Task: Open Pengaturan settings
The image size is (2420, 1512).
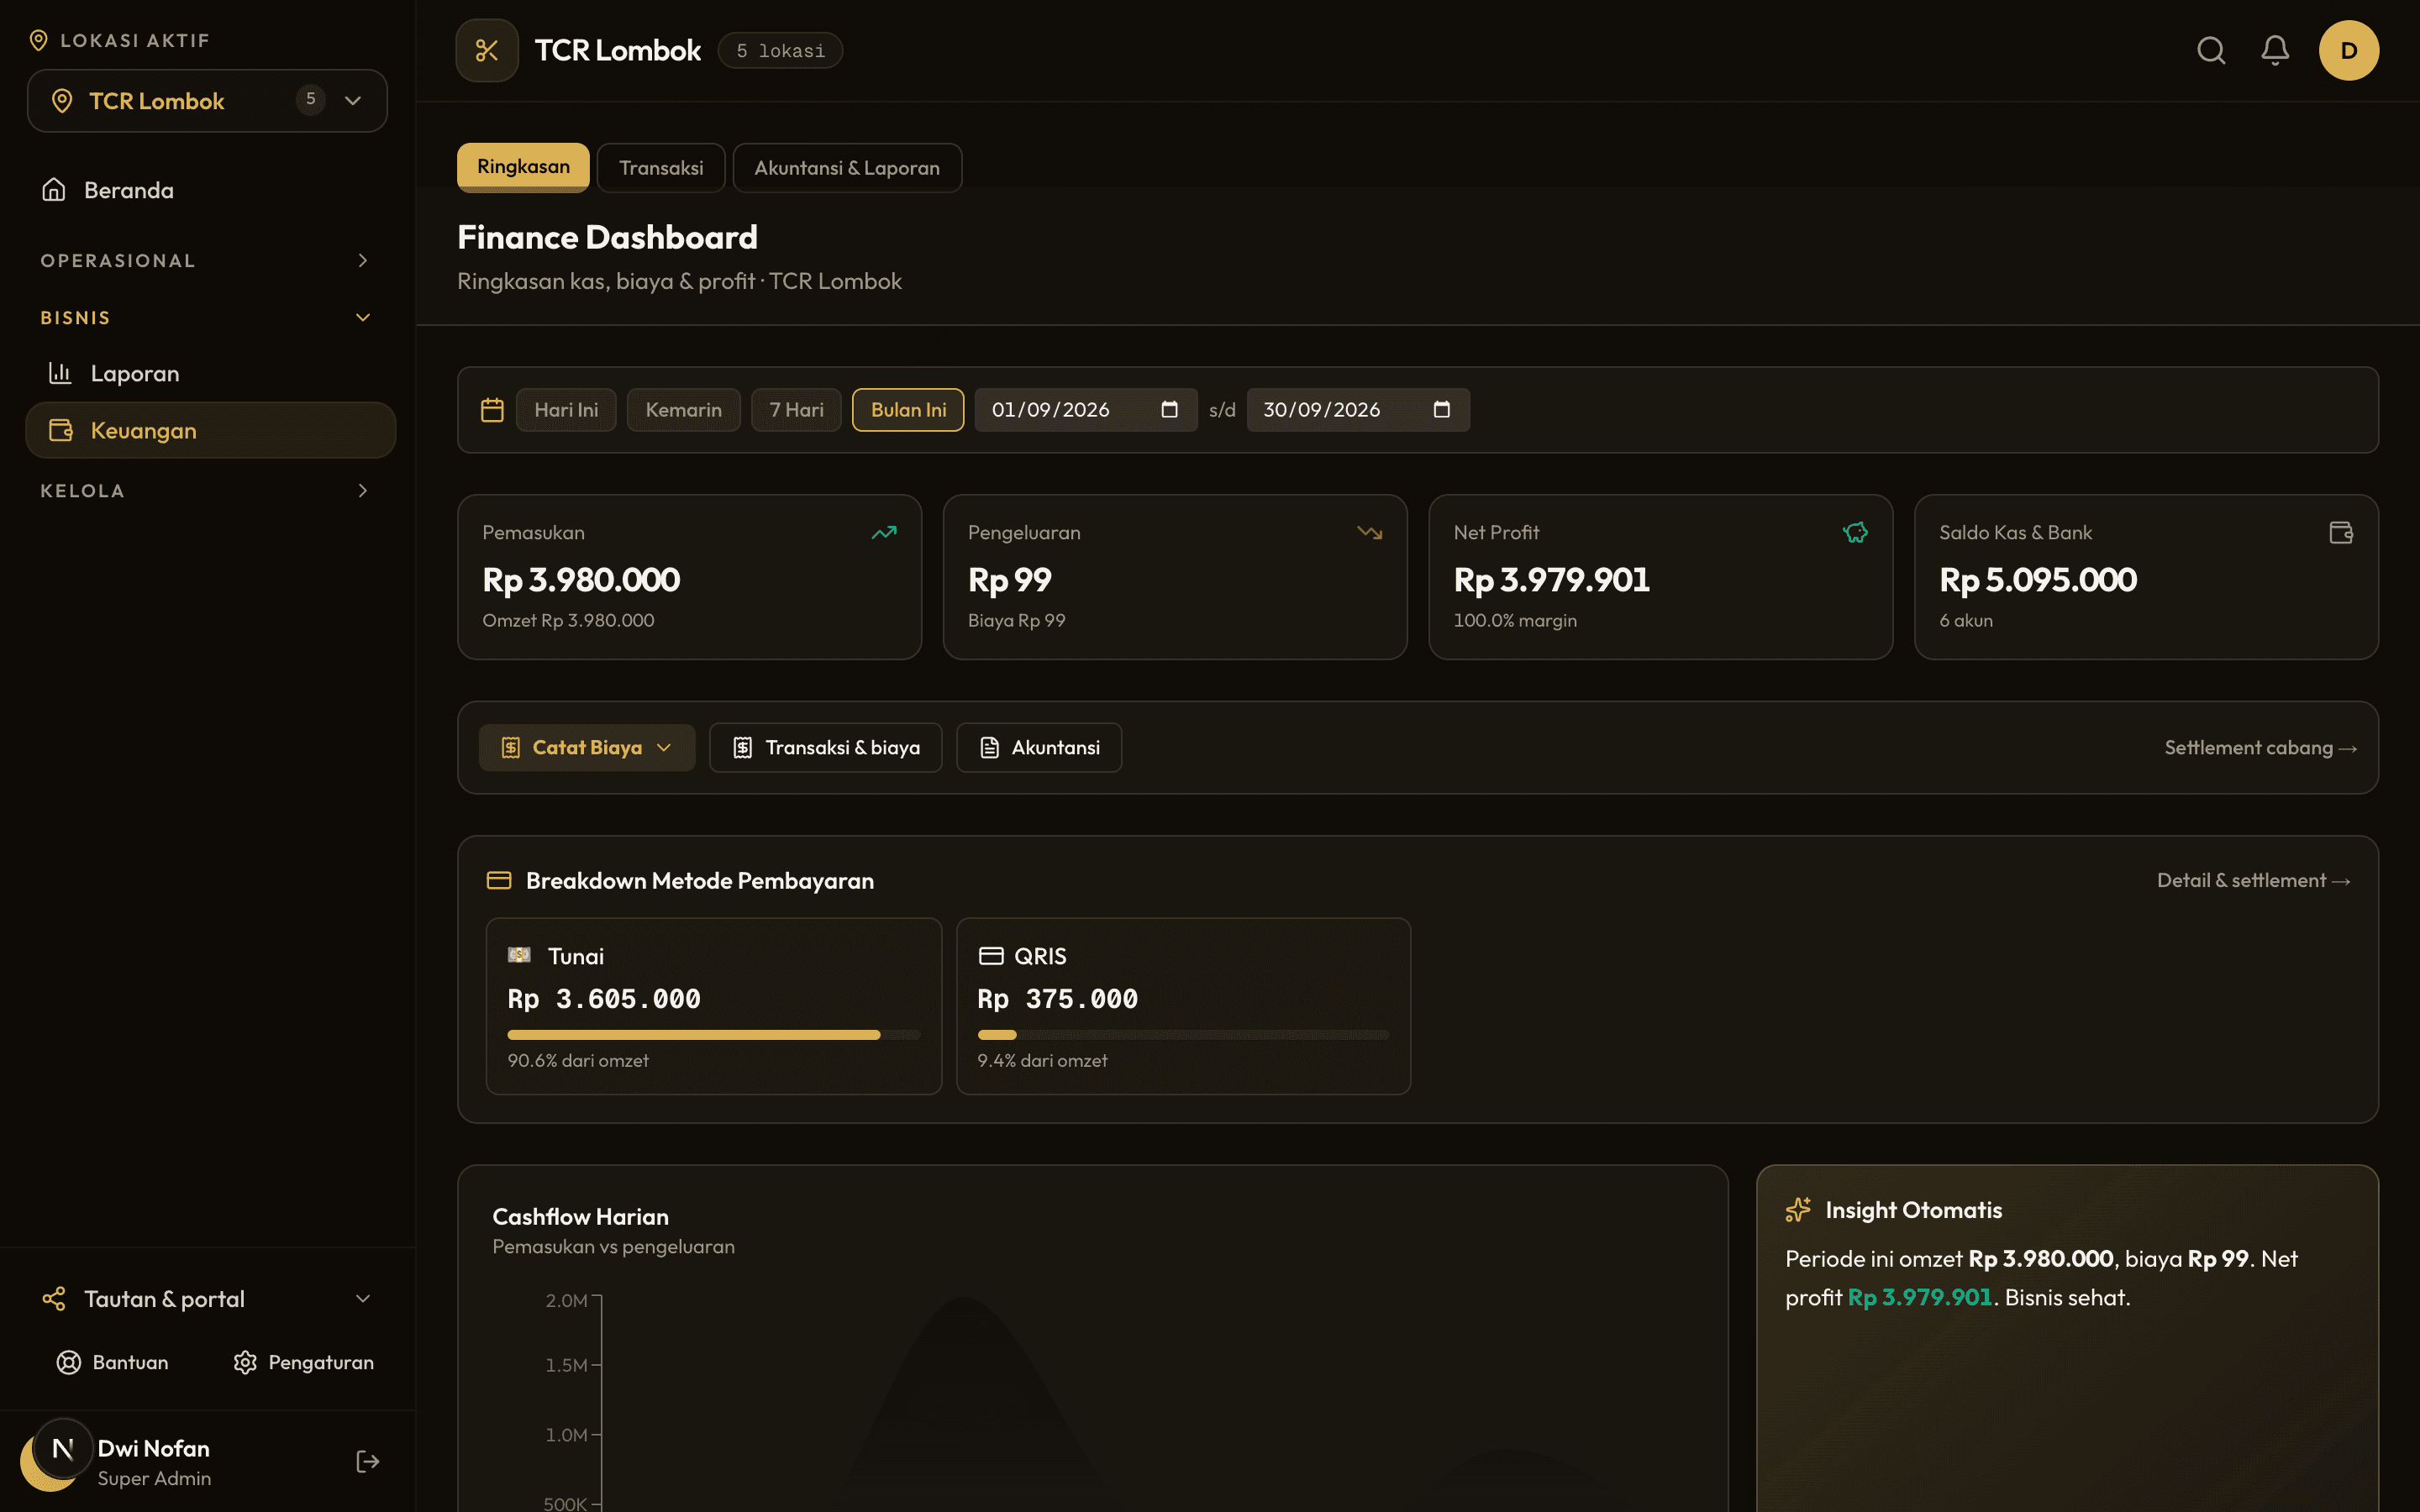Action: [x=304, y=1362]
